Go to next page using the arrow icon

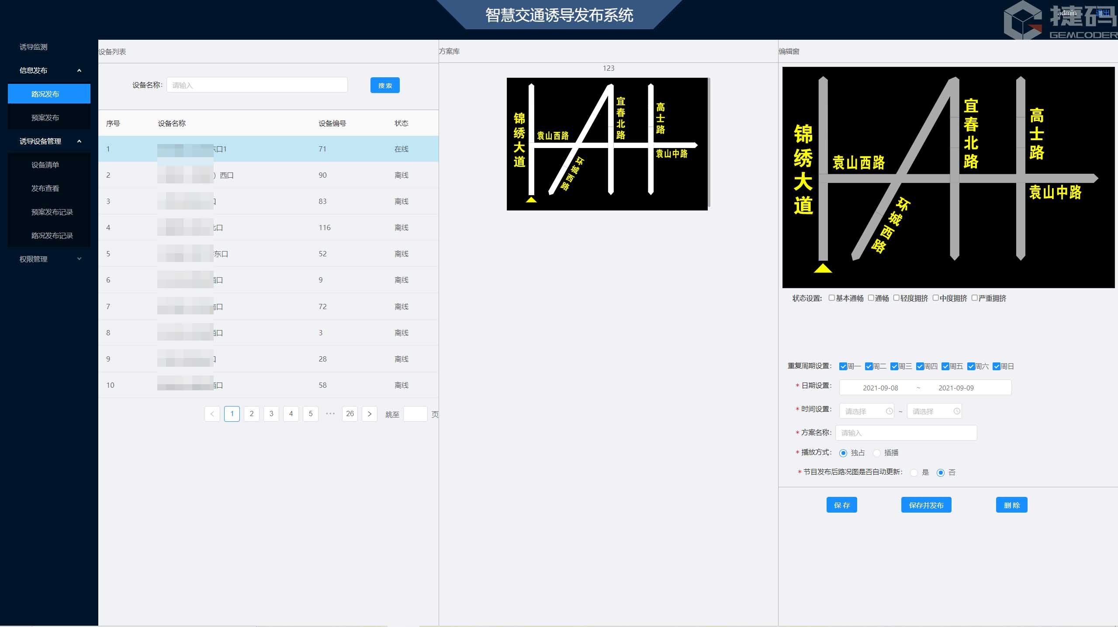[370, 413]
